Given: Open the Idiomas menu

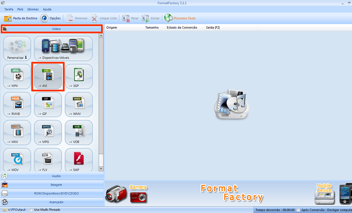Looking at the screenshot, I should 33,9.
